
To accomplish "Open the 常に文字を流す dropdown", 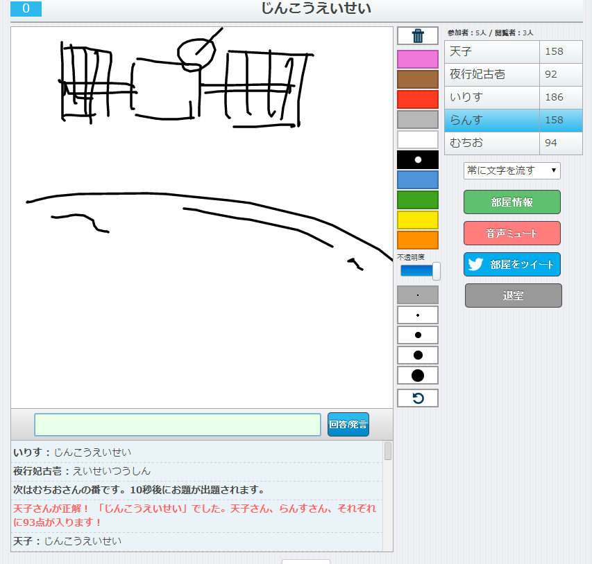I will tap(511, 170).
